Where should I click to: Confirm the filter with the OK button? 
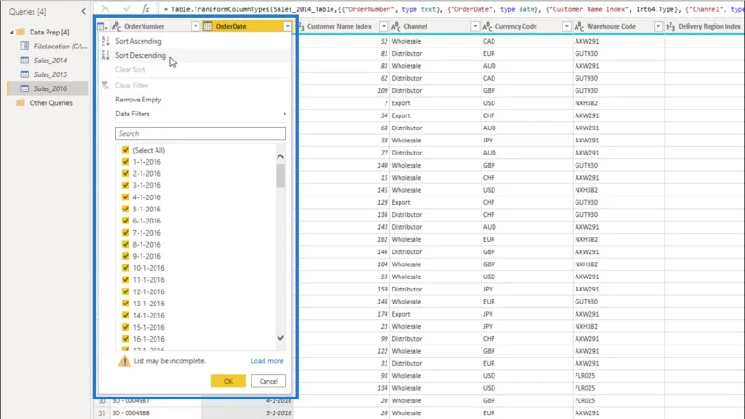click(228, 381)
